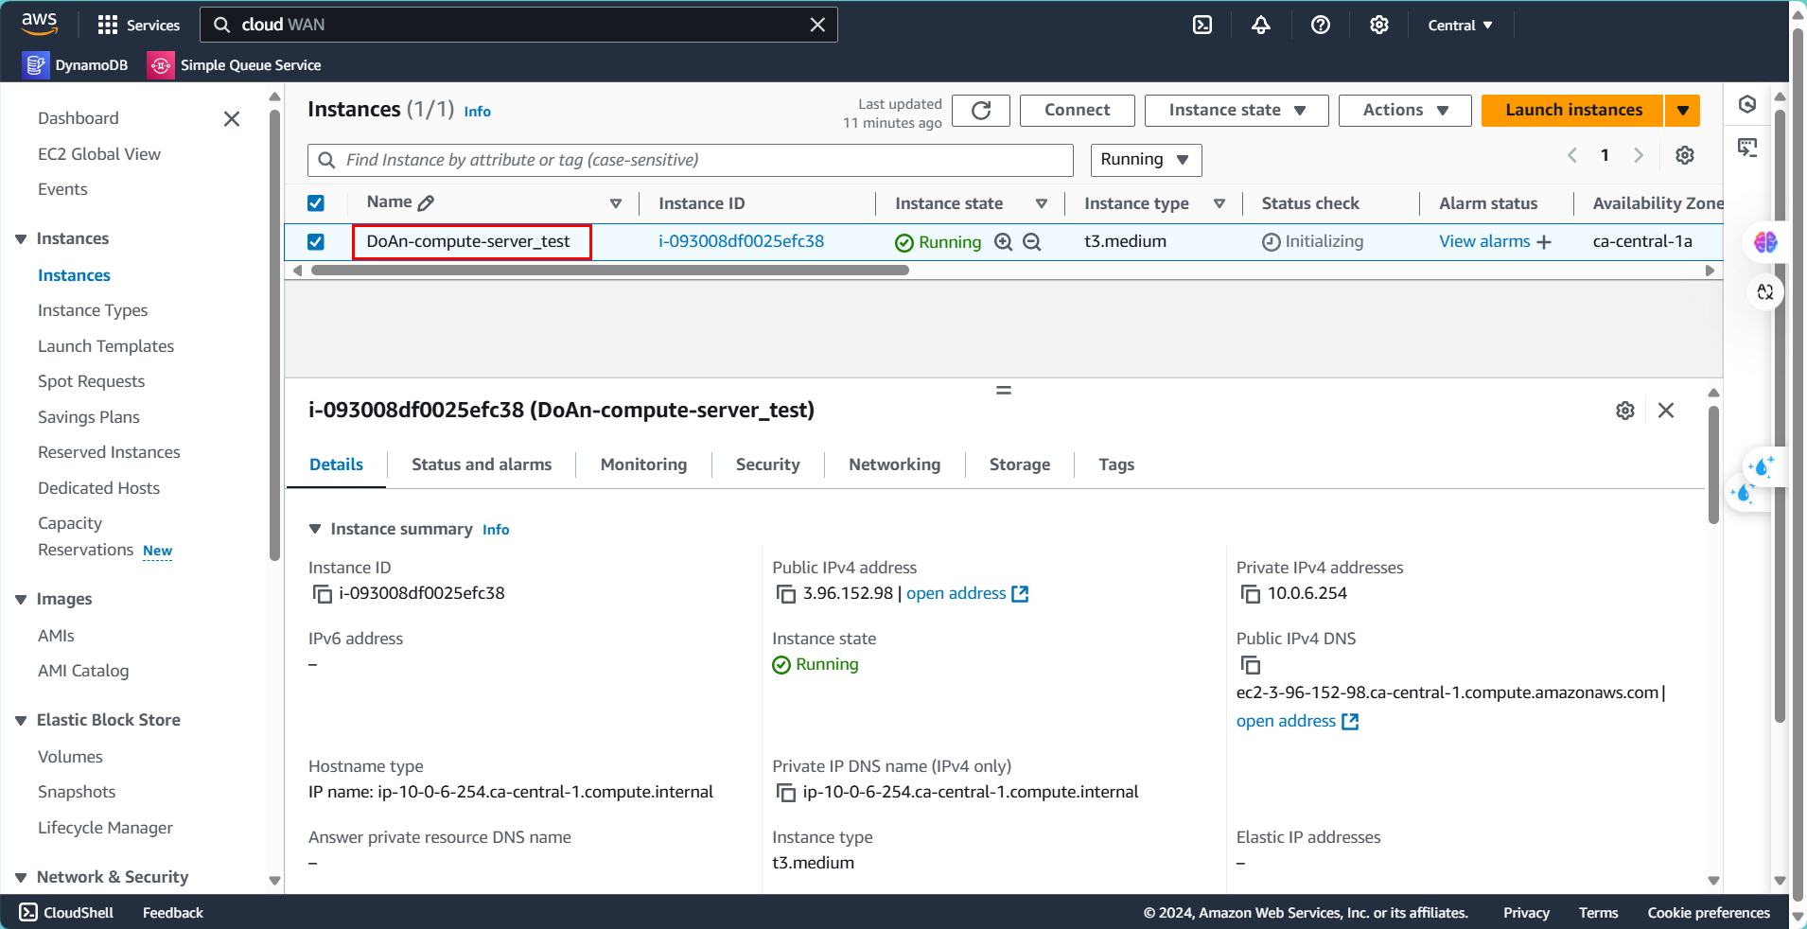Open the Instance summary Info link
The image size is (1807, 929).
[x=496, y=530]
